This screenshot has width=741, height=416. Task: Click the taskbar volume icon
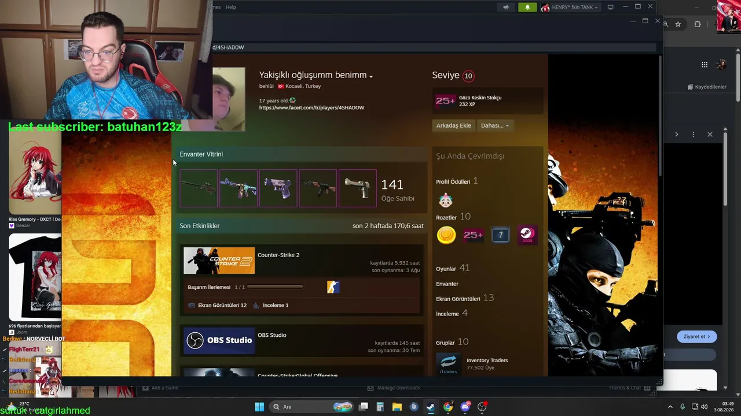(705, 407)
